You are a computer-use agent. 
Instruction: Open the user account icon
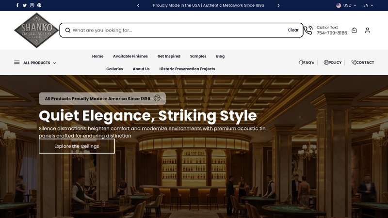point(367,30)
